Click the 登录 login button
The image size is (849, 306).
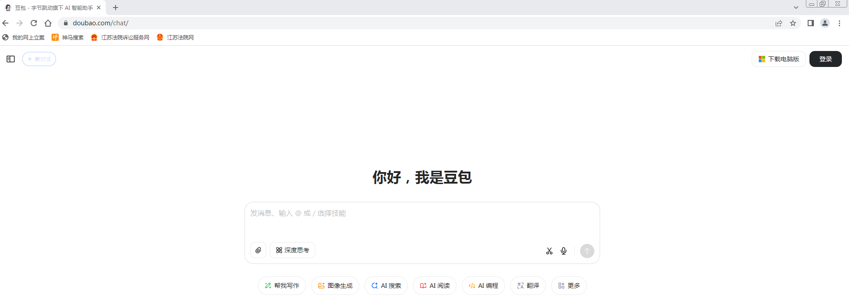(825, 59)
